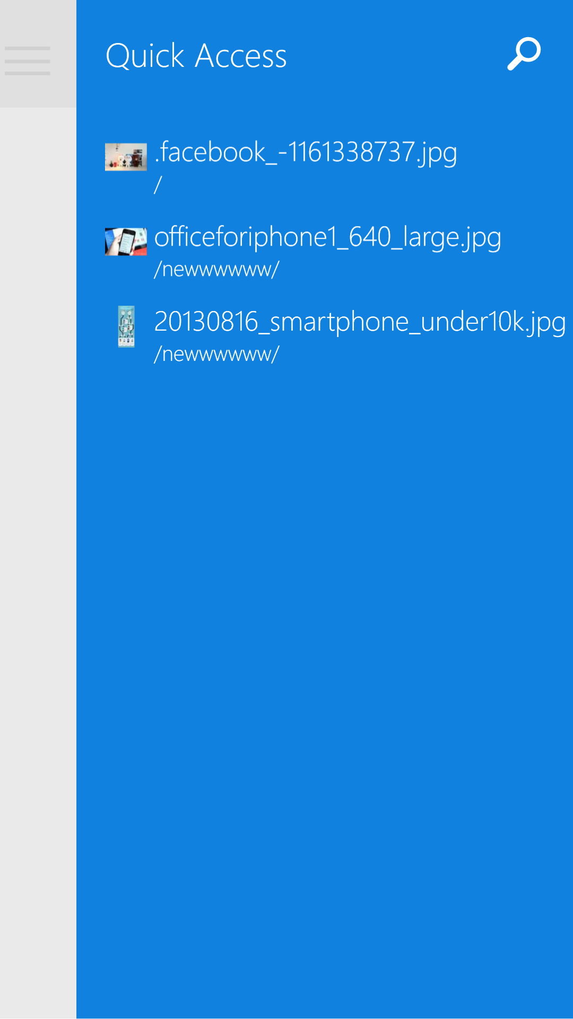This screenshot has width=573, height=1019.
Task: Open the hamburger navigation menu
Action: [28, 61]
